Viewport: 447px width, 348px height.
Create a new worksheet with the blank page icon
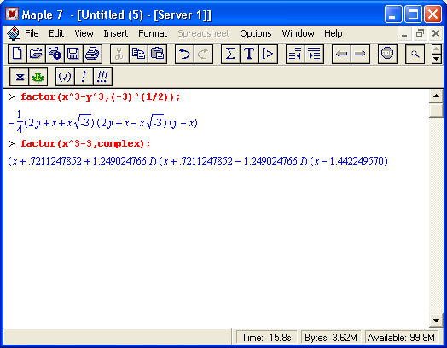[x=17, y=54]
